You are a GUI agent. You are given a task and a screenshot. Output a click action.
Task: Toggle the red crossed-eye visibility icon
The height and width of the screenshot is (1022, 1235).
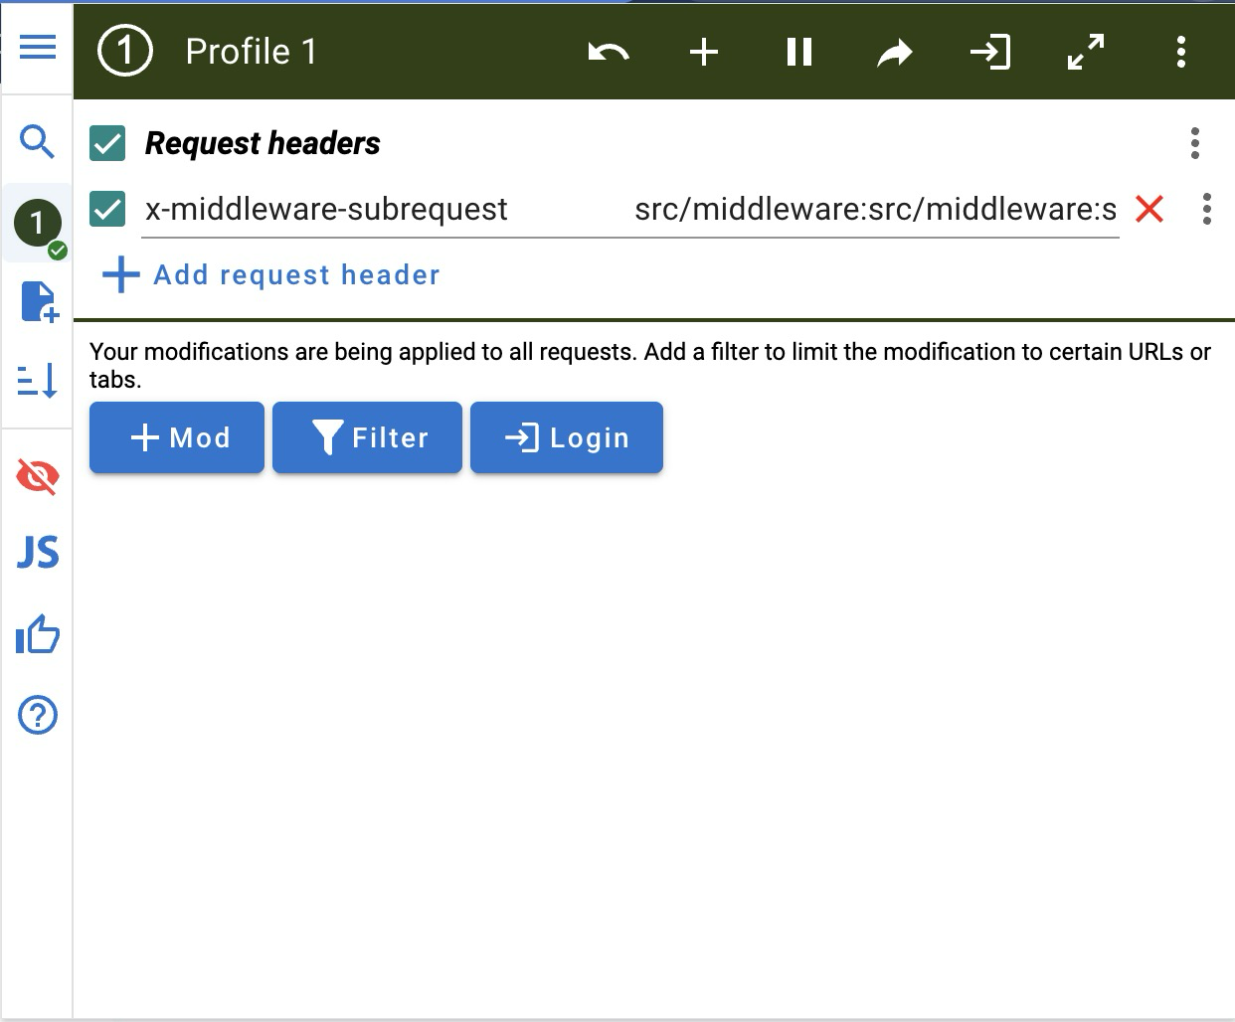click(38, 477)
